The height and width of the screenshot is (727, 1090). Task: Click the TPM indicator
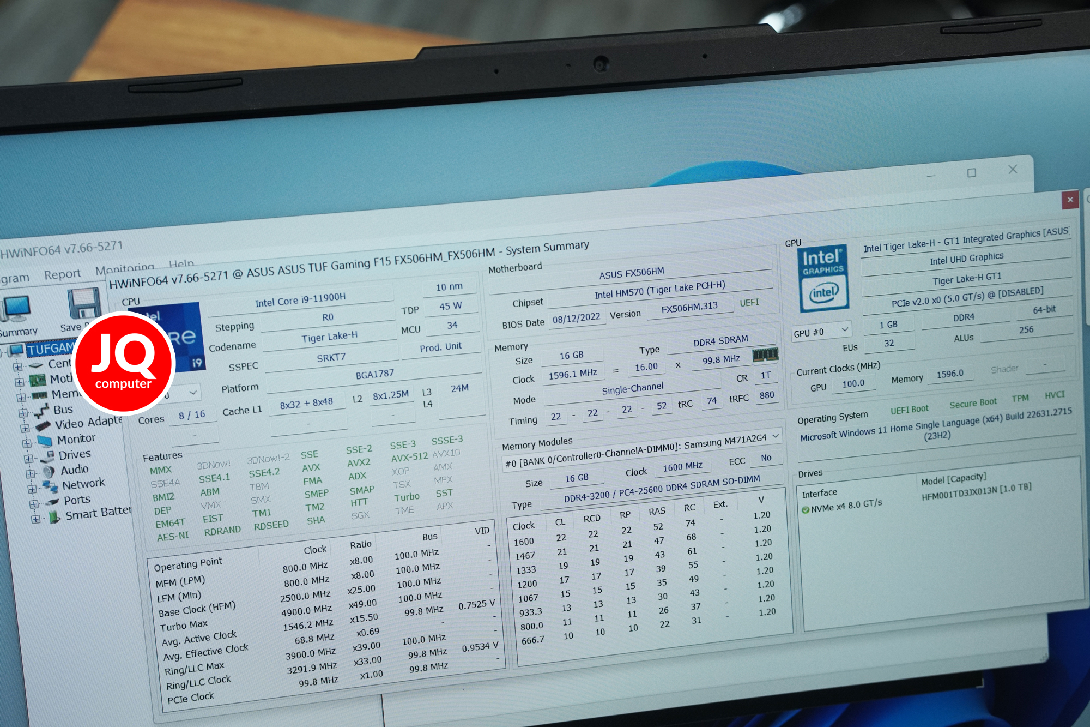pyautogui.click(x=1020, y=398)
